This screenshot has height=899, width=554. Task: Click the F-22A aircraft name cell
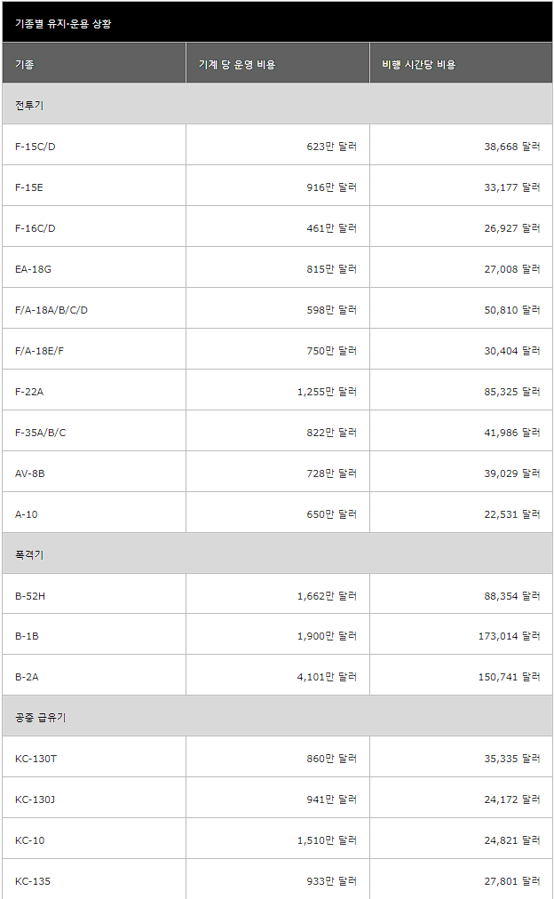pyautogui.click(x=29, y=391)
